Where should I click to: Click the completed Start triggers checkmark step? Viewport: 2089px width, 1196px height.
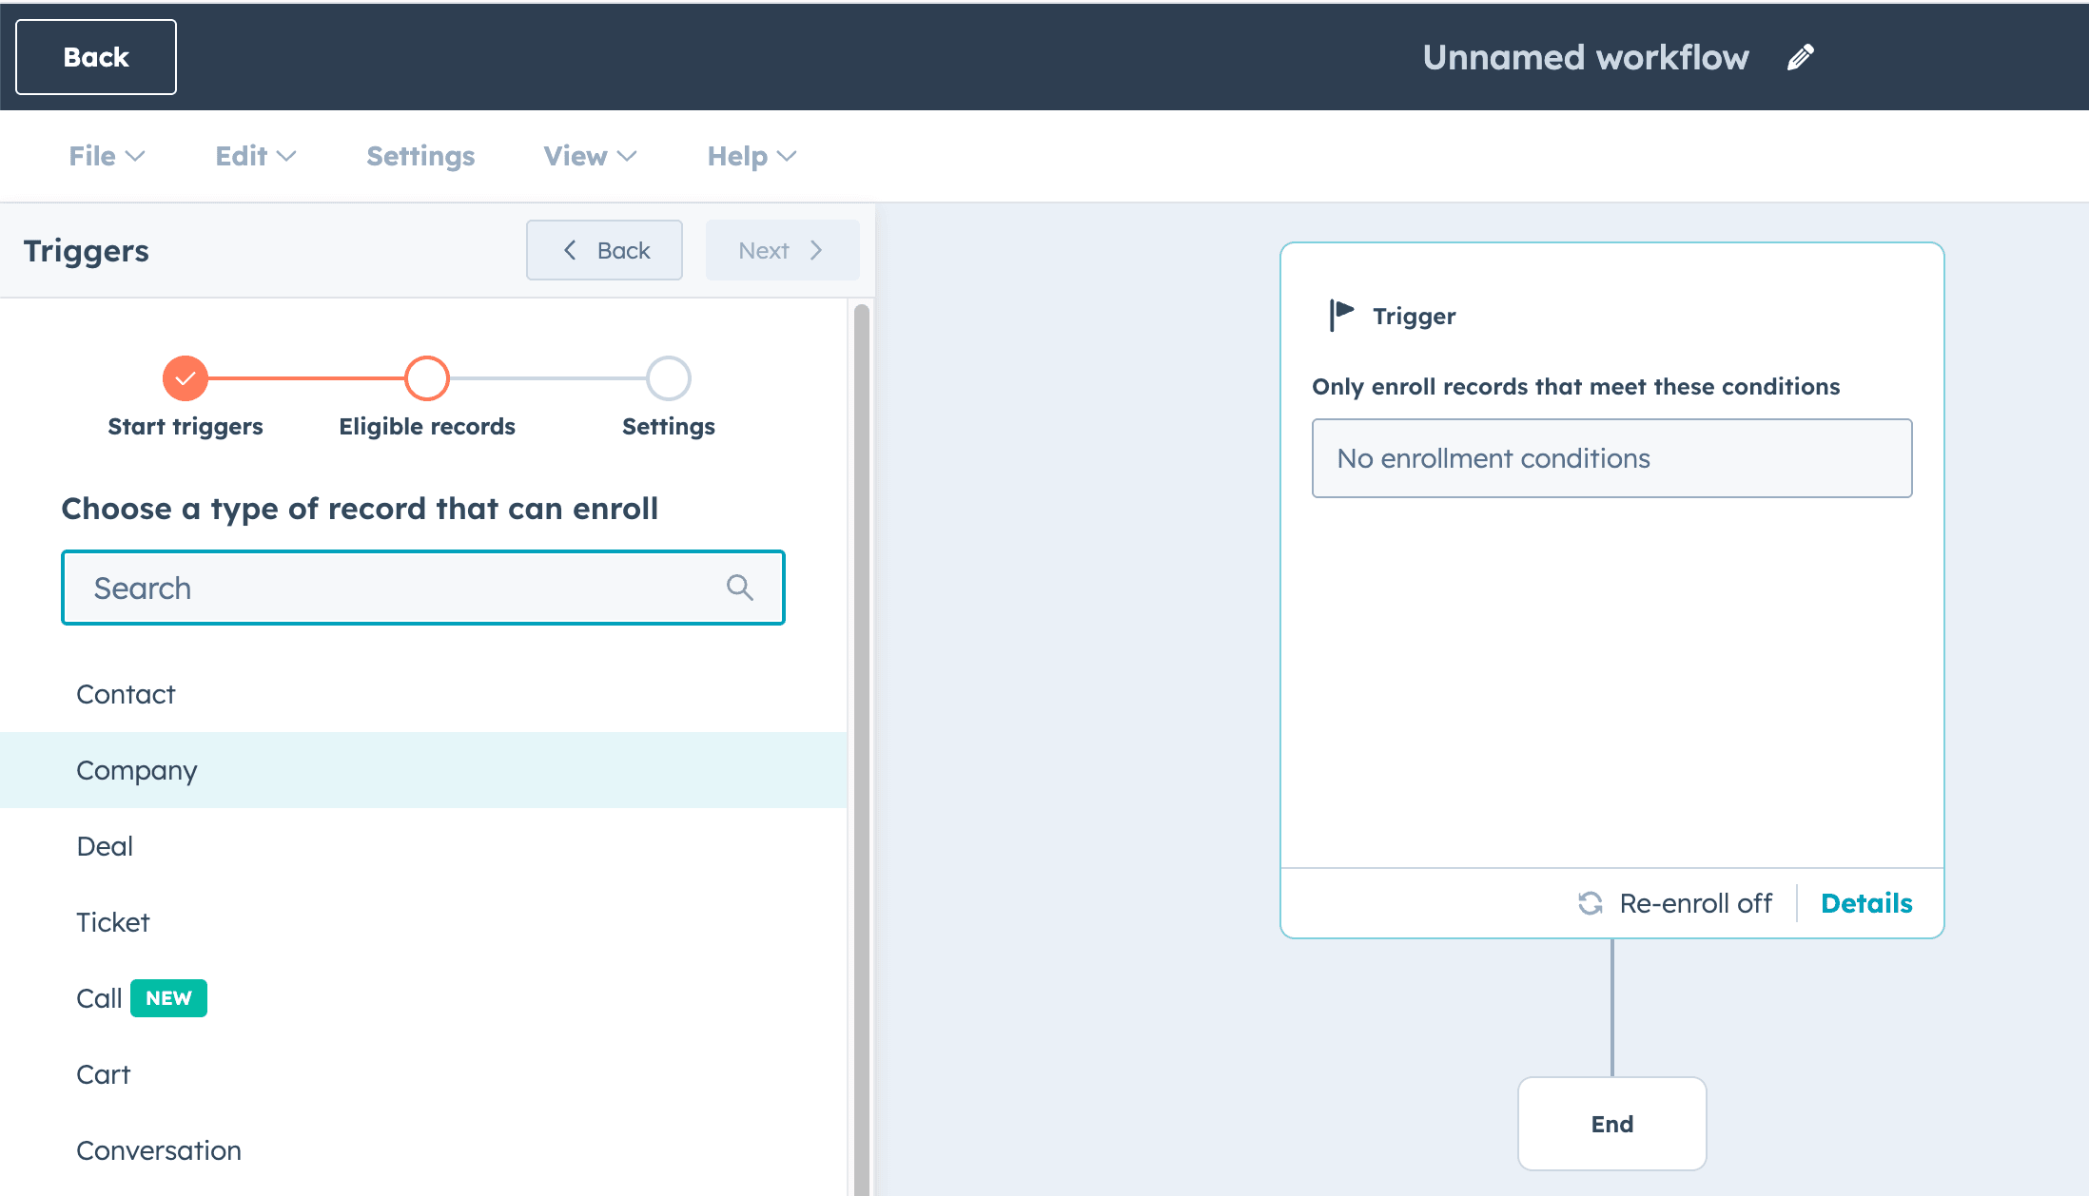(185, 378)
